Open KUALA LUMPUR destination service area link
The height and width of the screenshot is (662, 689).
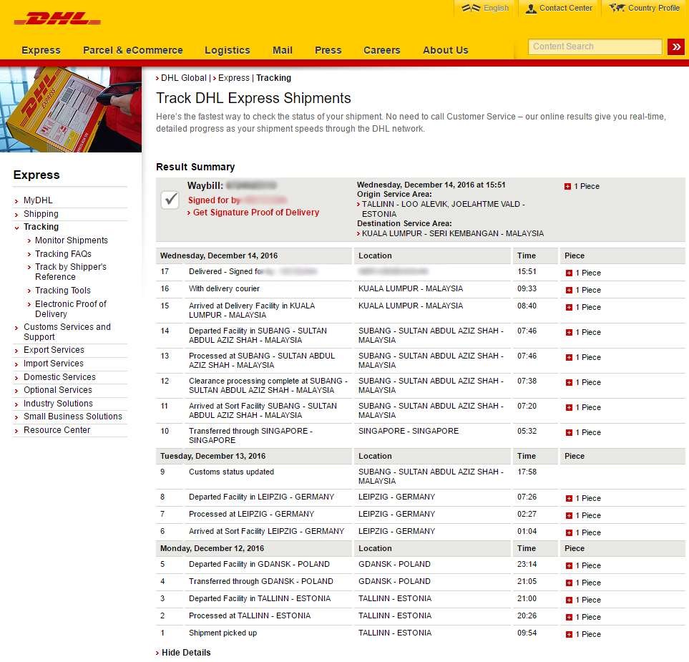pyautogui.click(x=453, y=233)
